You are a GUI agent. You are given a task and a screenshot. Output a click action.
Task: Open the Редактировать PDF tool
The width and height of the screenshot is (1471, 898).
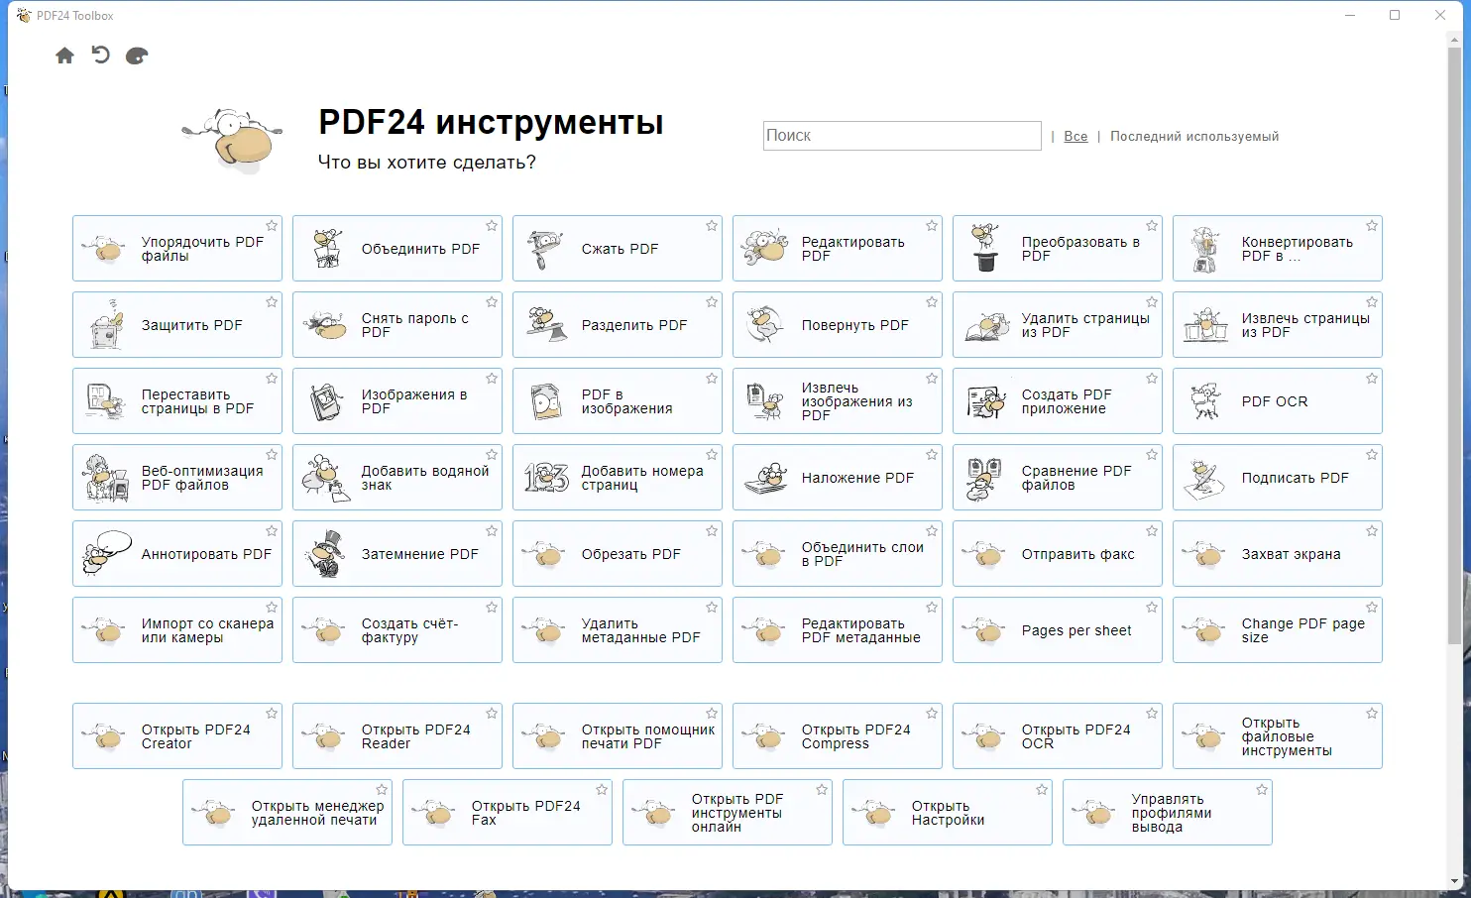point(837,248)
